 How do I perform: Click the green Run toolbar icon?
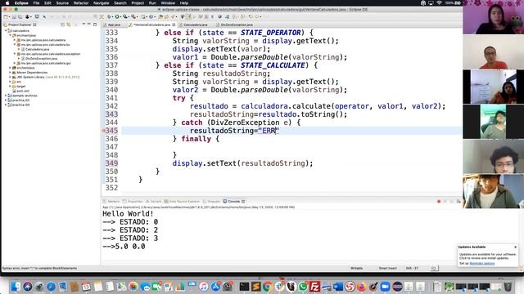pyautogui.click(x=117, y=16)
